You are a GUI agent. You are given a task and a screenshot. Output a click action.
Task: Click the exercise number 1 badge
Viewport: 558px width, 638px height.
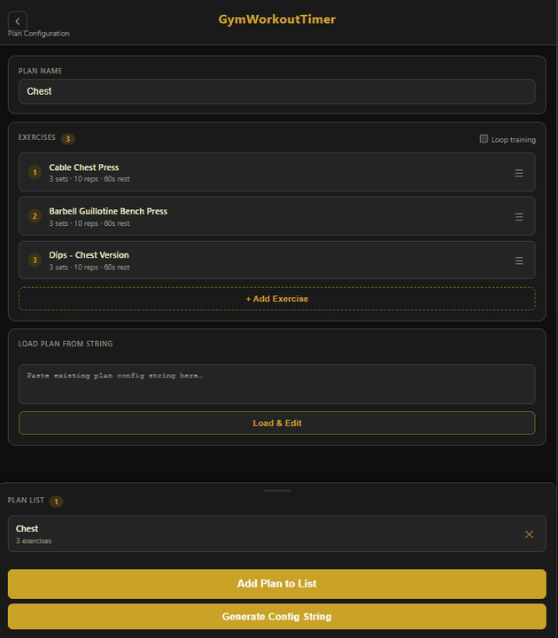[35, 172]
